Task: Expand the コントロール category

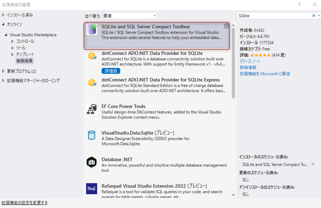Action: [x=12, y=41]
